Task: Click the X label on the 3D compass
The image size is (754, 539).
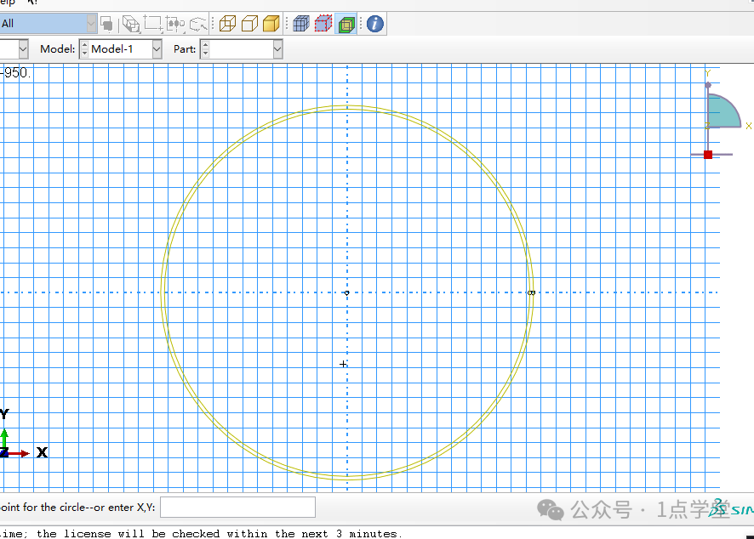Action: tap(749, 126)
